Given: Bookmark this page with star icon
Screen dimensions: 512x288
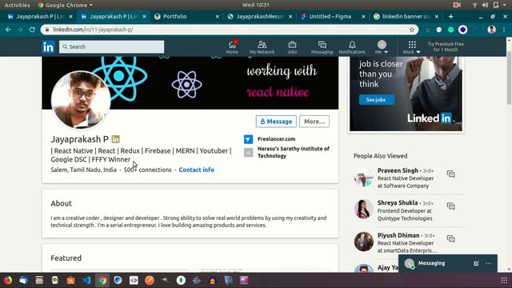Looking at the screenshot, I should pos(412,30).
